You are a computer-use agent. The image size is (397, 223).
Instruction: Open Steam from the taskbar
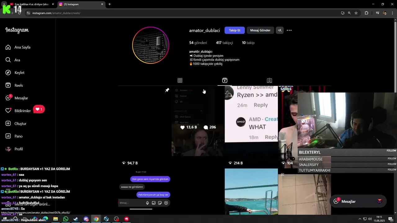point(76,219)
